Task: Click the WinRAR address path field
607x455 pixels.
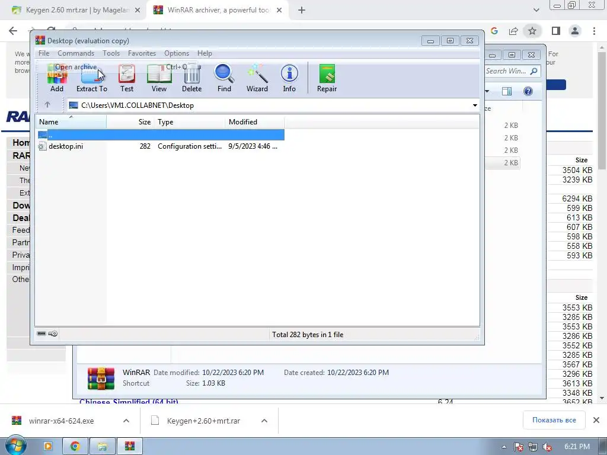Action: click(x=273, y=105)
